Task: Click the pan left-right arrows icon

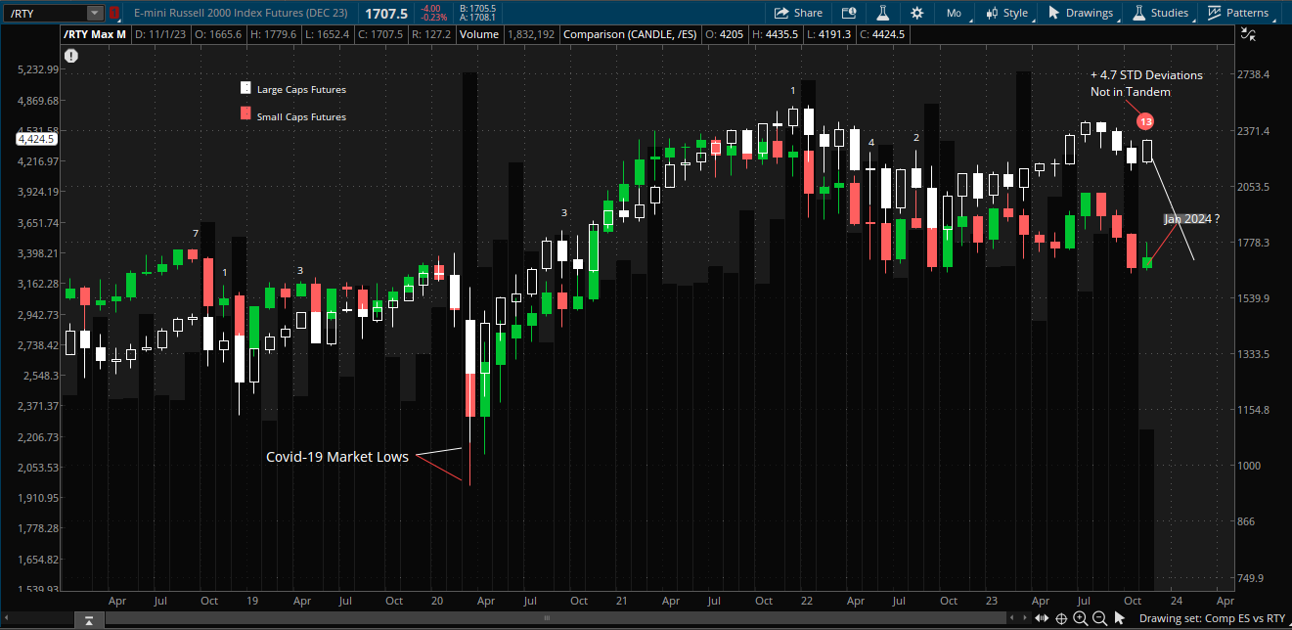Action: point(1043,618)
